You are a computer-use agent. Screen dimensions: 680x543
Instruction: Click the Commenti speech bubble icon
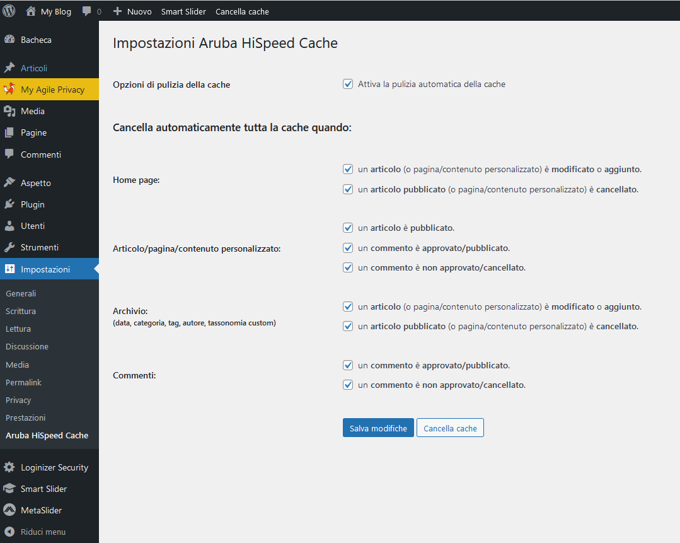pos(9,154)
